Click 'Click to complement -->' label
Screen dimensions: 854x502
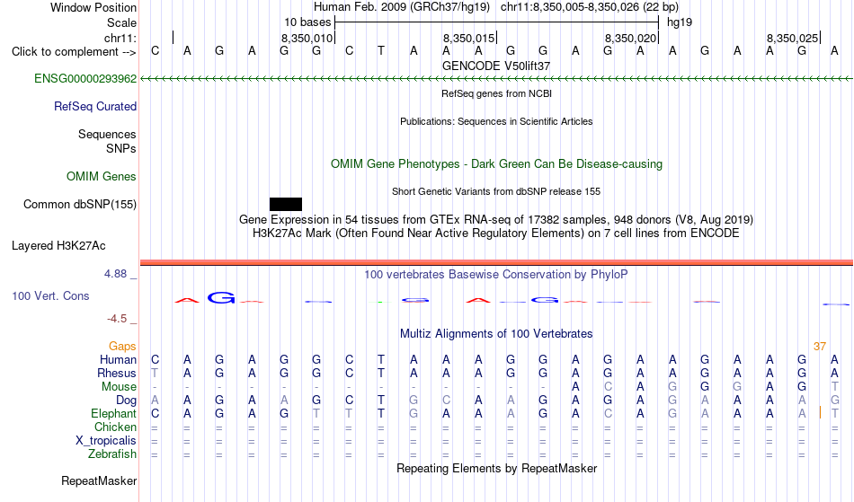point(74,52)
